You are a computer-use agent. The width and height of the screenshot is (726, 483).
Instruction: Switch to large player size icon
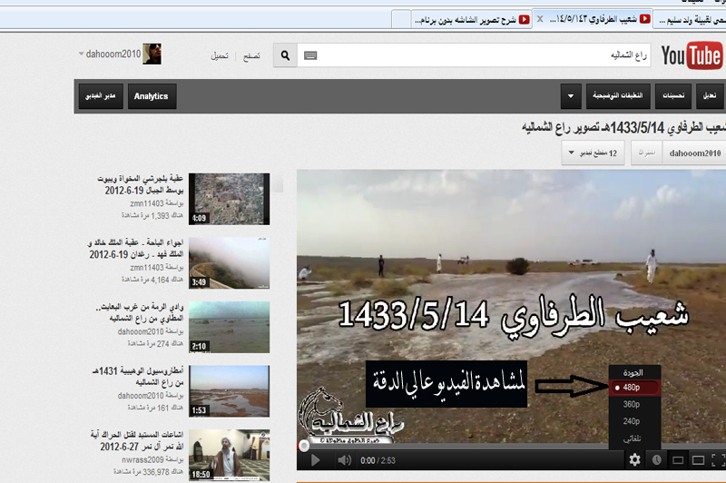tap(698, 460)
